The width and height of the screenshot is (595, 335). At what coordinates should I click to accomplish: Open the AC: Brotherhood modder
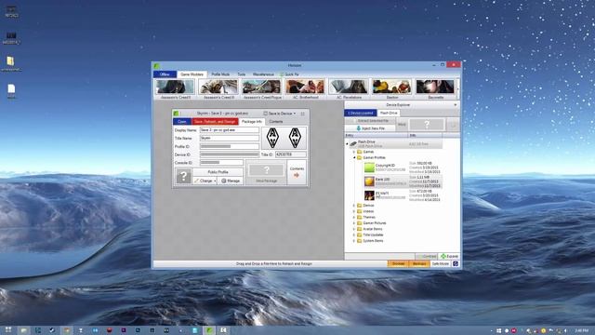[305, 89]
